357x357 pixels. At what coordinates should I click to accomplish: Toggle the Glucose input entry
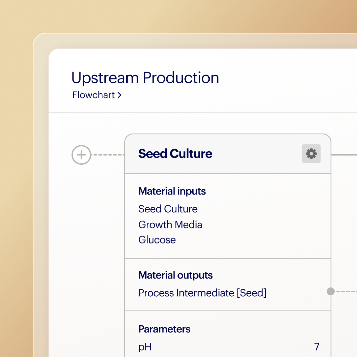(x=157, y=240)
